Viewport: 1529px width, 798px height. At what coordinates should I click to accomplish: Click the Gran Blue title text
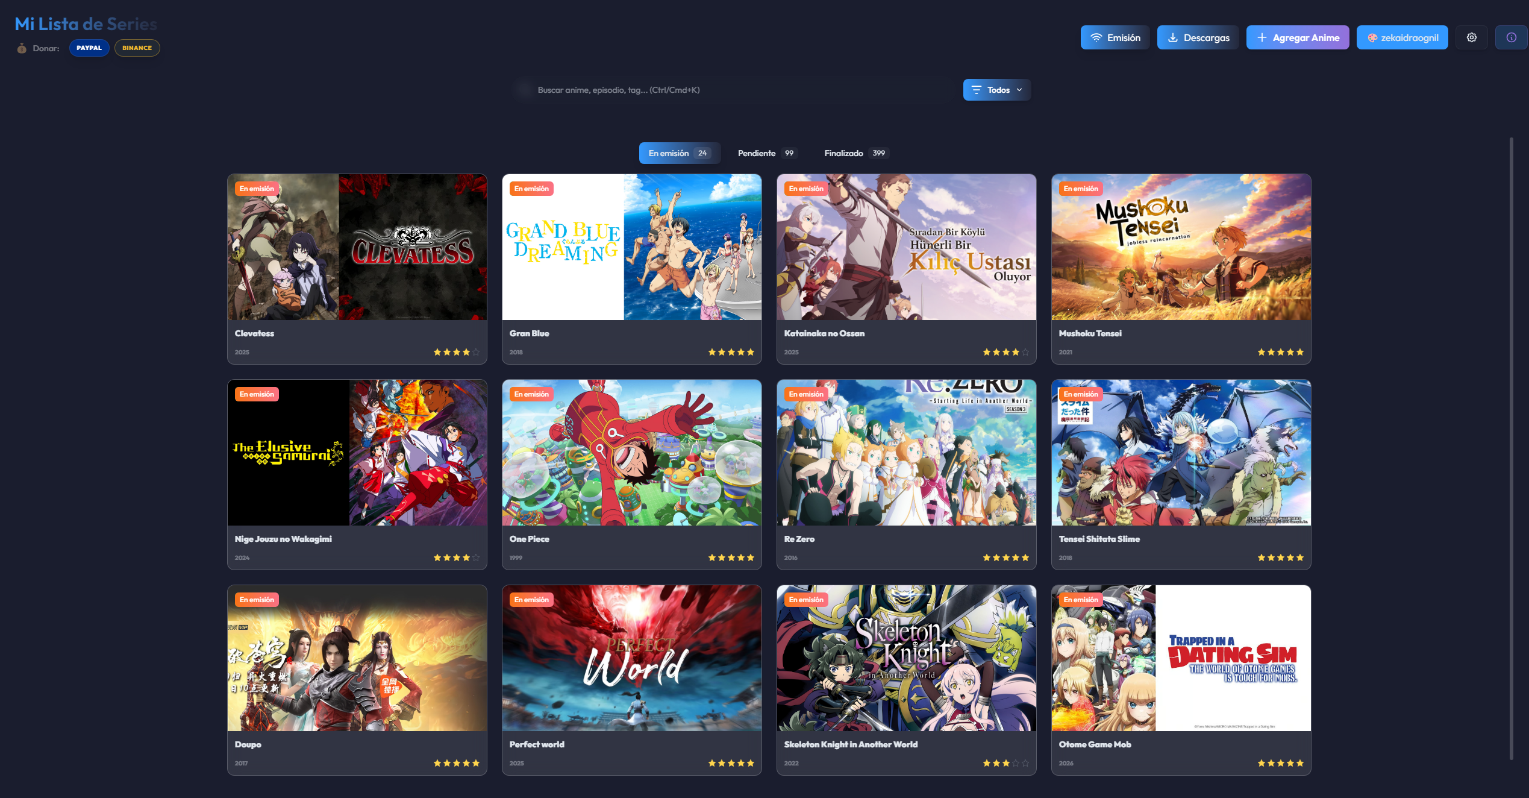529,333
